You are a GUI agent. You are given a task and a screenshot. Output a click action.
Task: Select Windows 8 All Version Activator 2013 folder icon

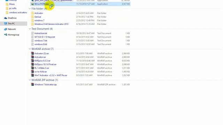[x=32, y=24]
